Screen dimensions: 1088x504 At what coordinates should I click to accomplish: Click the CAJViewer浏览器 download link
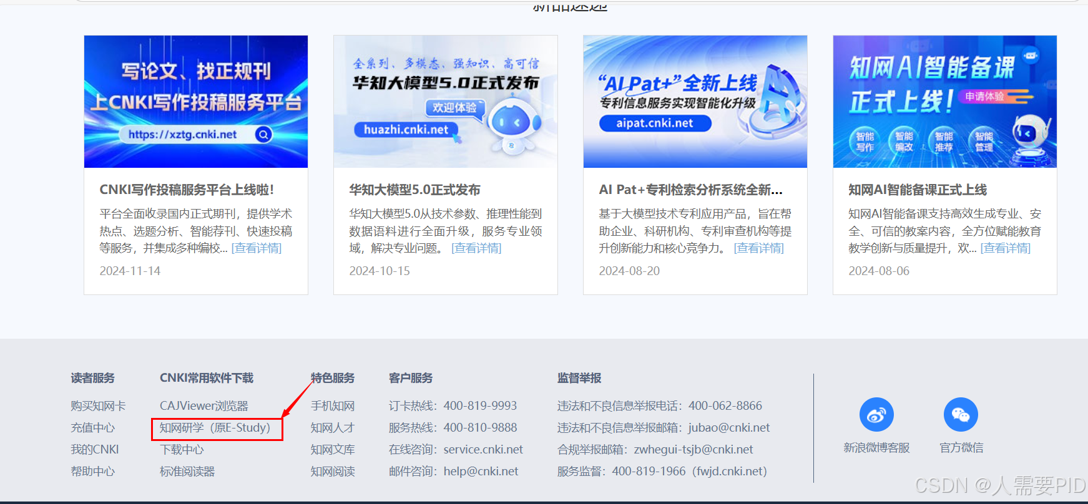click(204, 406)
